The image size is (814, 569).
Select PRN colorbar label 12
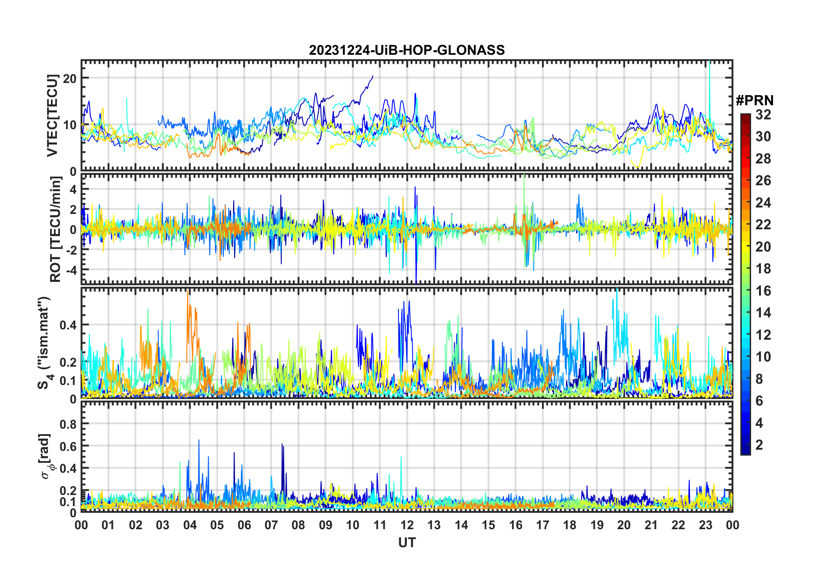[x=763, y=335]
